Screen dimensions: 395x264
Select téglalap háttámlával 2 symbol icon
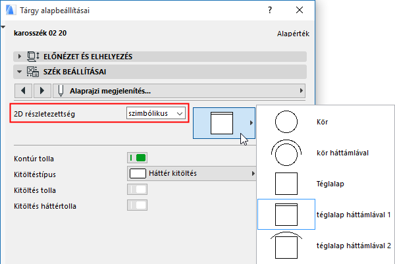point(286,246)
